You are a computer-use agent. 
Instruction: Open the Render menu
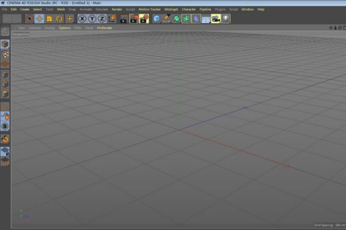[117, 9]
